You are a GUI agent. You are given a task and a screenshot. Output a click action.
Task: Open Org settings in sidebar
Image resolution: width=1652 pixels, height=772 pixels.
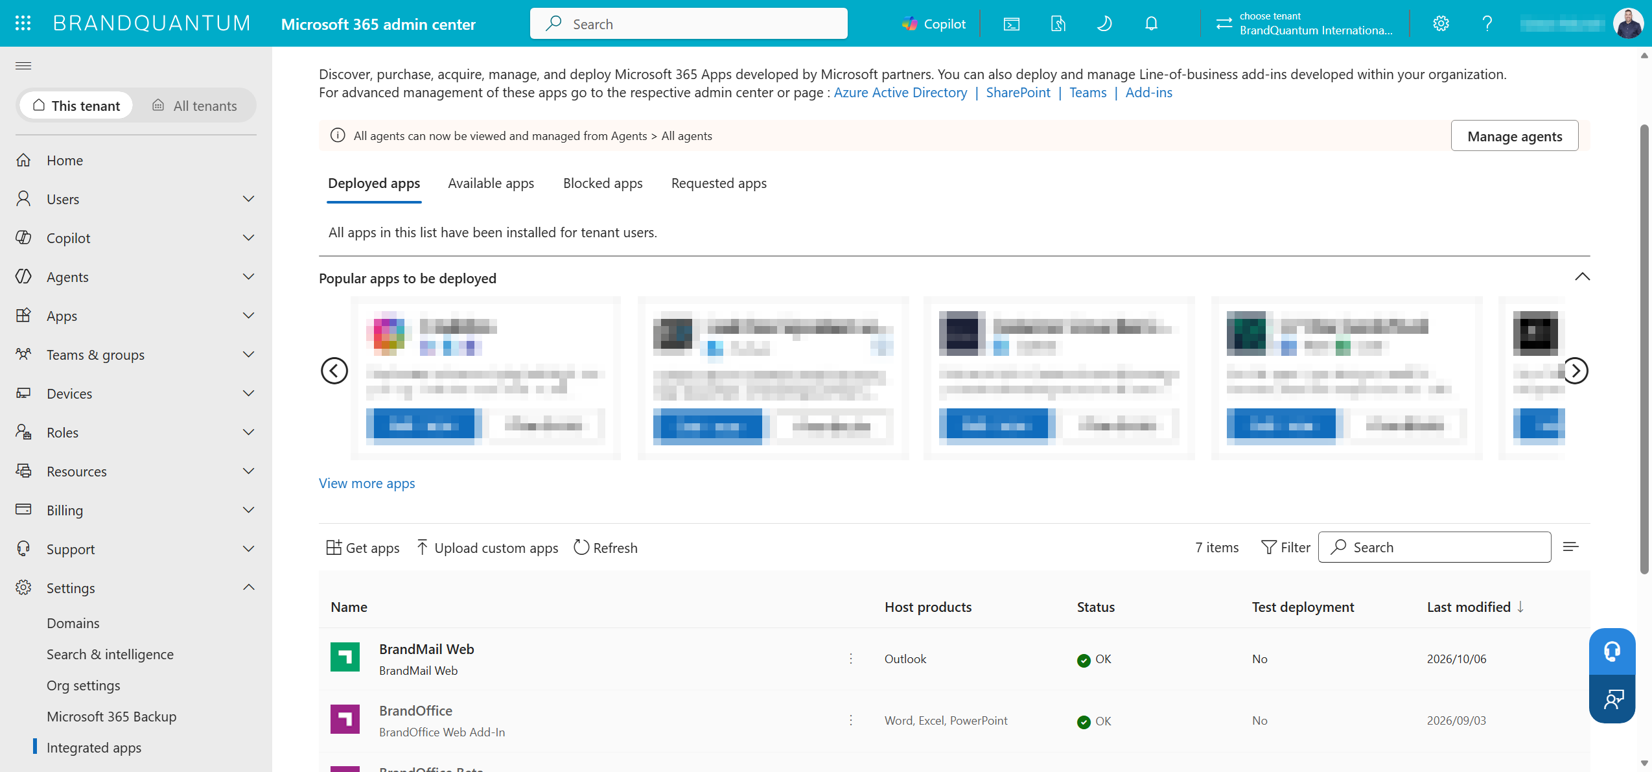pyautogui.click(x=84, y=685)
